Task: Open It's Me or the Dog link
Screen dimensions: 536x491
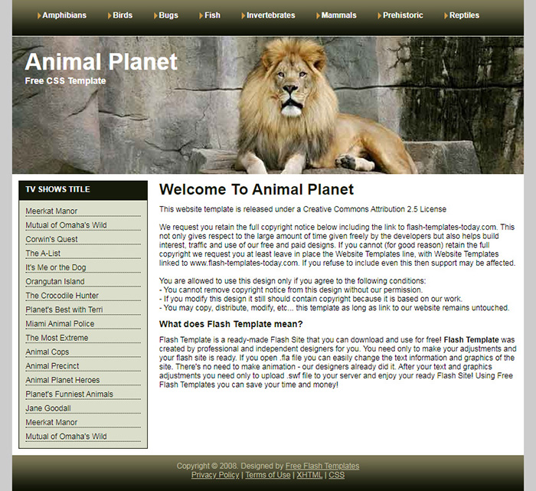Action: tap(56, 267)
